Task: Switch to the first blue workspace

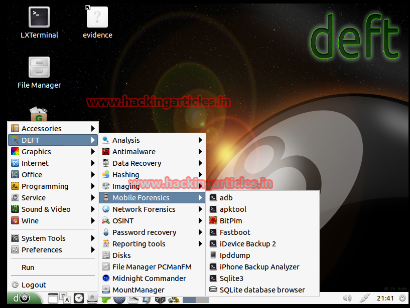Action: tap(189, 300)
